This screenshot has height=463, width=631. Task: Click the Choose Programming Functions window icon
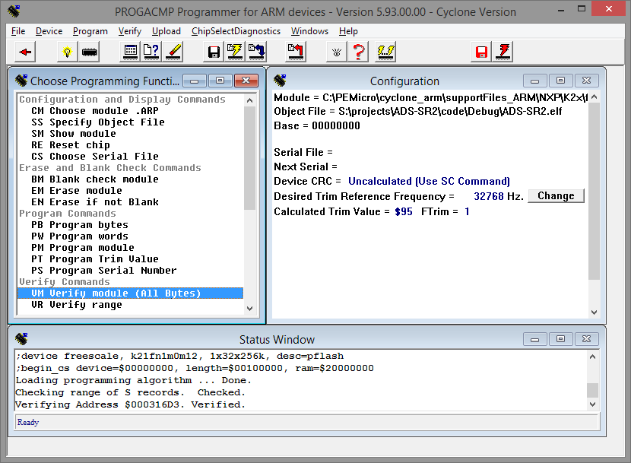point(21,81)
